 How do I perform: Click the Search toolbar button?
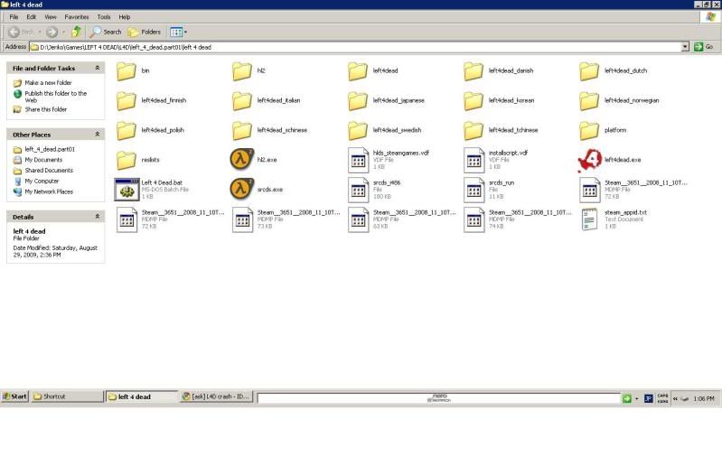click(106, 32)
